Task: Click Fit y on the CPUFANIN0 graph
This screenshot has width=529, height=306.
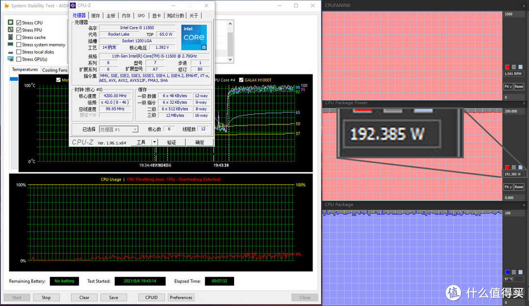Action: pos(508,86)
